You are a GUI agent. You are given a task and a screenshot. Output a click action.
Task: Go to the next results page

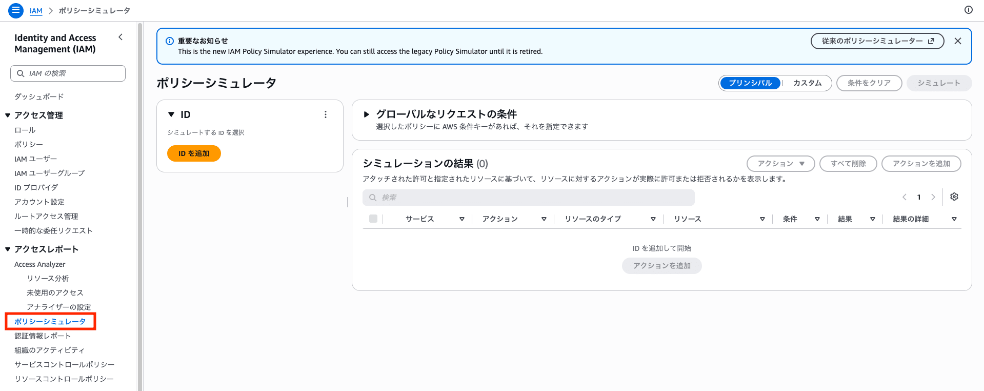coord(933,197)
